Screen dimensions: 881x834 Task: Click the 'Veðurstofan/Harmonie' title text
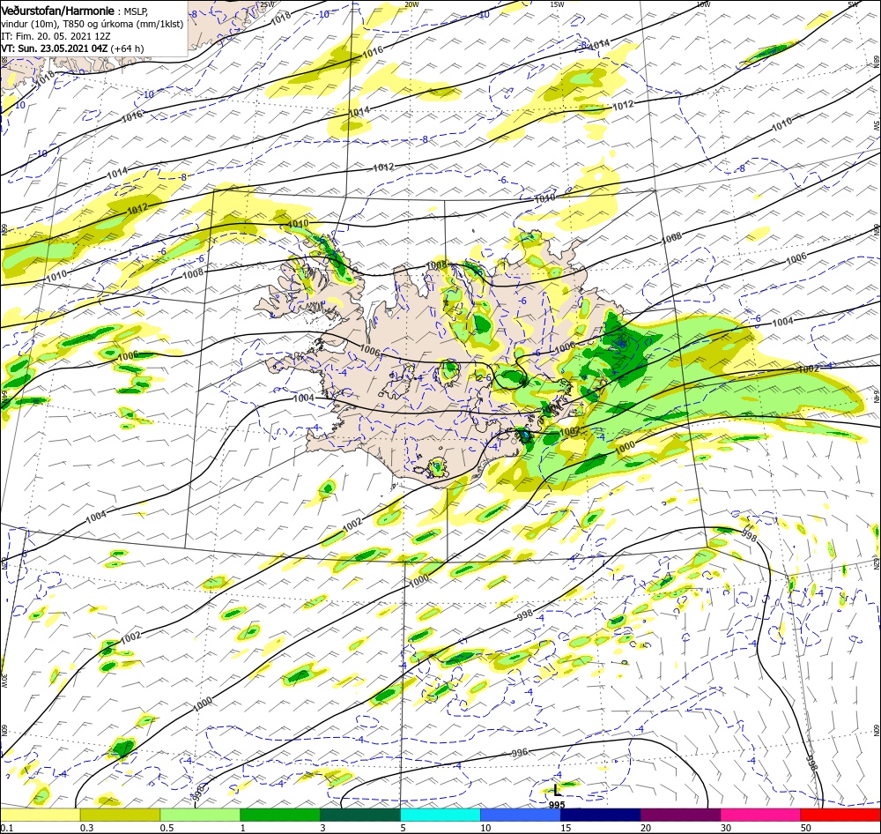click(x=59, y=11)
